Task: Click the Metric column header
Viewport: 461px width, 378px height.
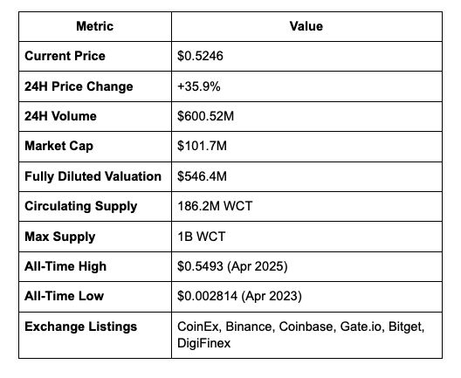Action: click(94, 26)
